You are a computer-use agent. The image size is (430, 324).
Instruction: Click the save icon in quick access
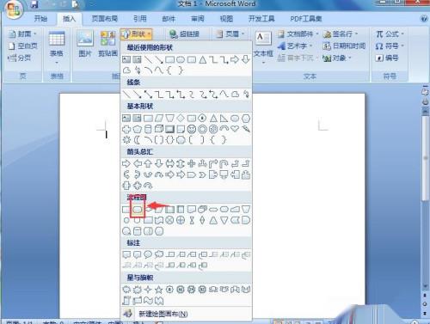[x=34, y=4]
